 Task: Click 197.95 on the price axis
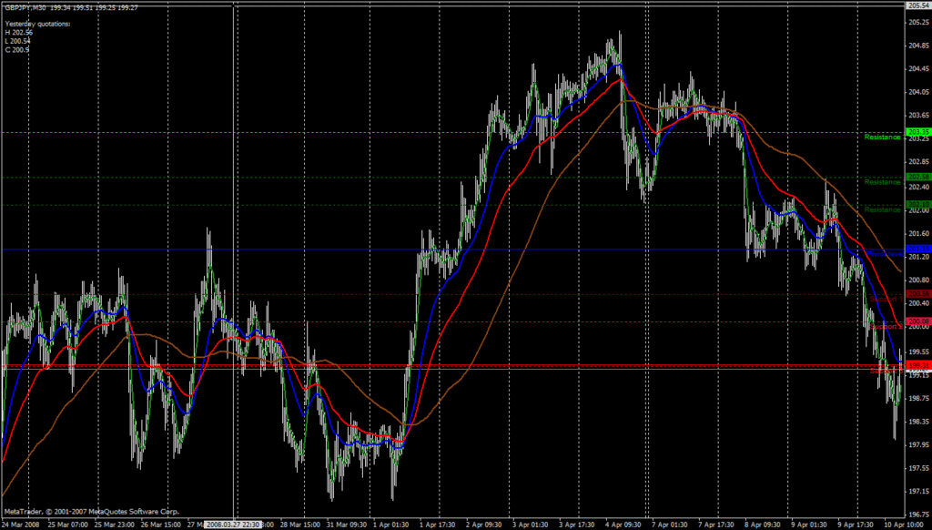(x=919, y=445)
